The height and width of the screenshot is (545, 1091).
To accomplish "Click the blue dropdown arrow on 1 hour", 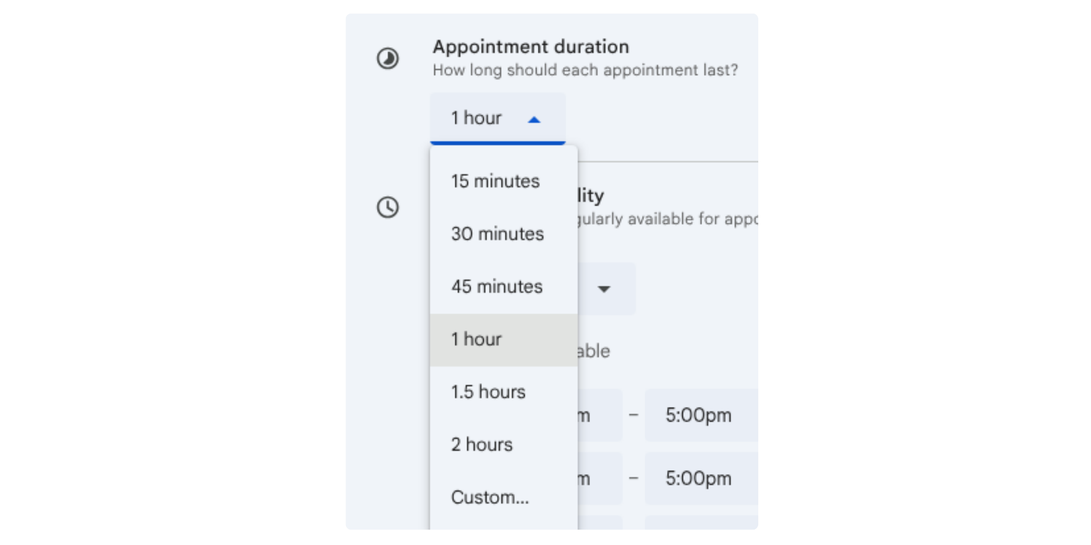I will click(533, 119).
